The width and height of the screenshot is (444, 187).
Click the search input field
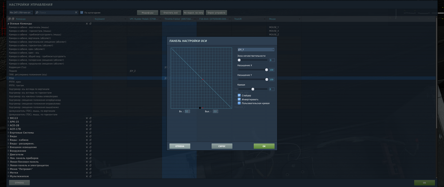click(x=56, y=13)
